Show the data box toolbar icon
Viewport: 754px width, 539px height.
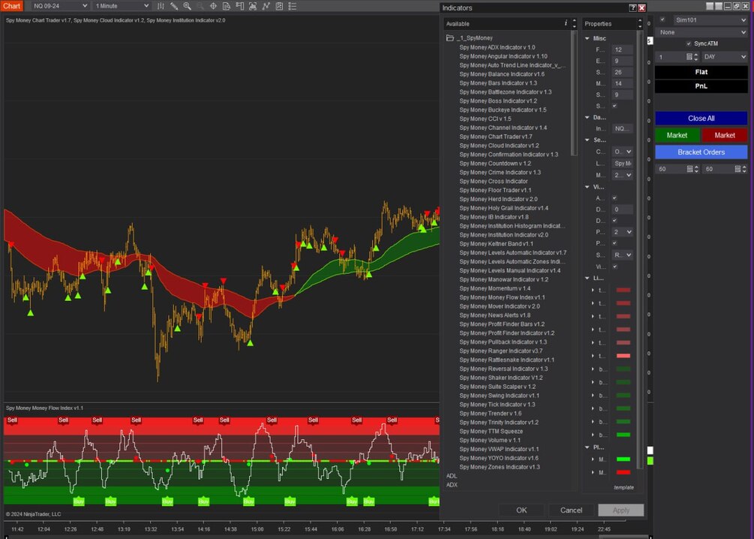point(226,6)
